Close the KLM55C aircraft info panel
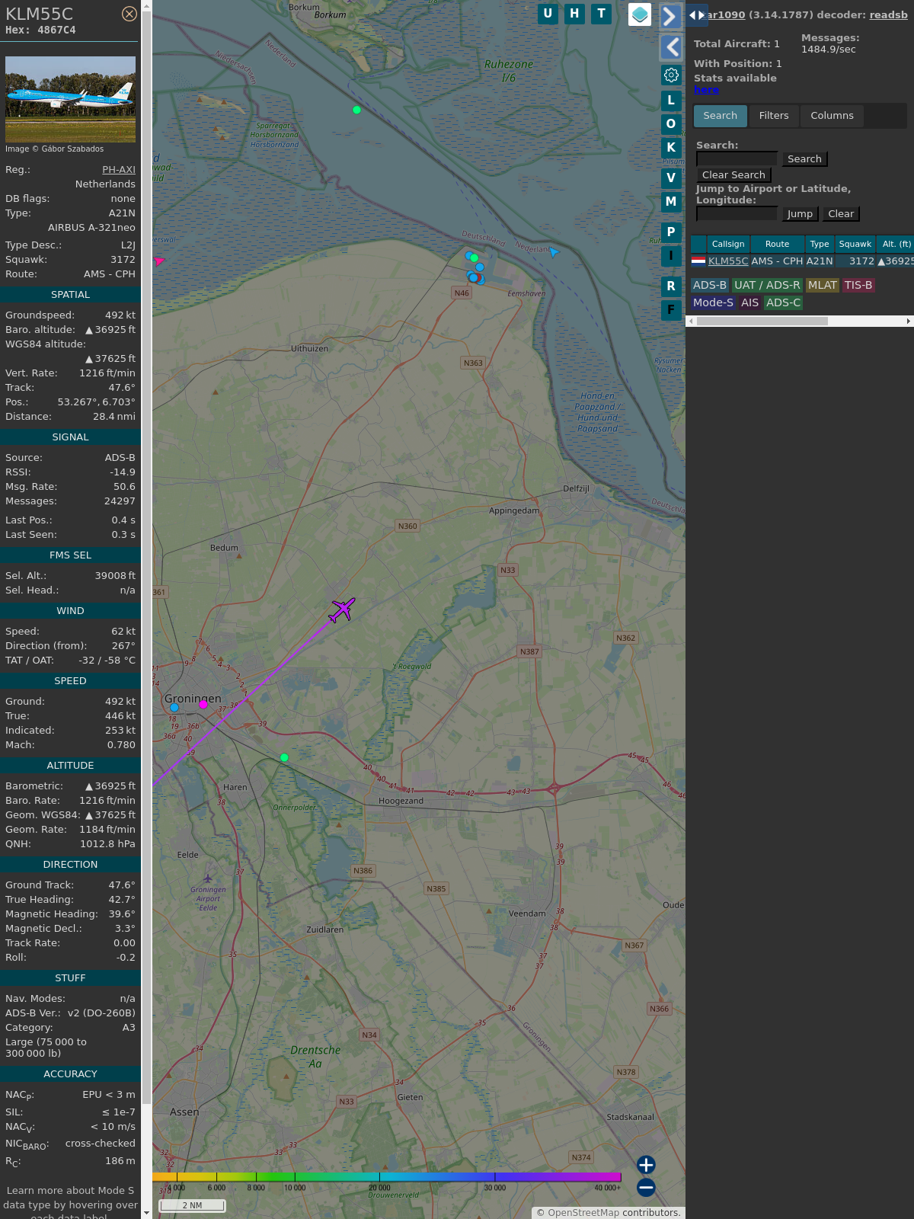 (x=129, y=14)
